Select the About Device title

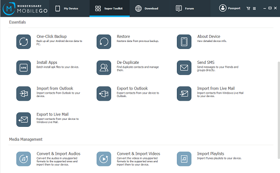pos(209,36)
